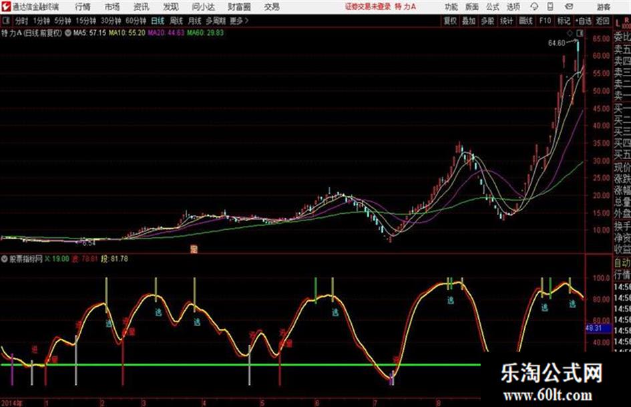This screenshot has height=407, width=631.
Task: Click the diamond icon above the chart
Action: pyautogui.click(x=570, y=33)
